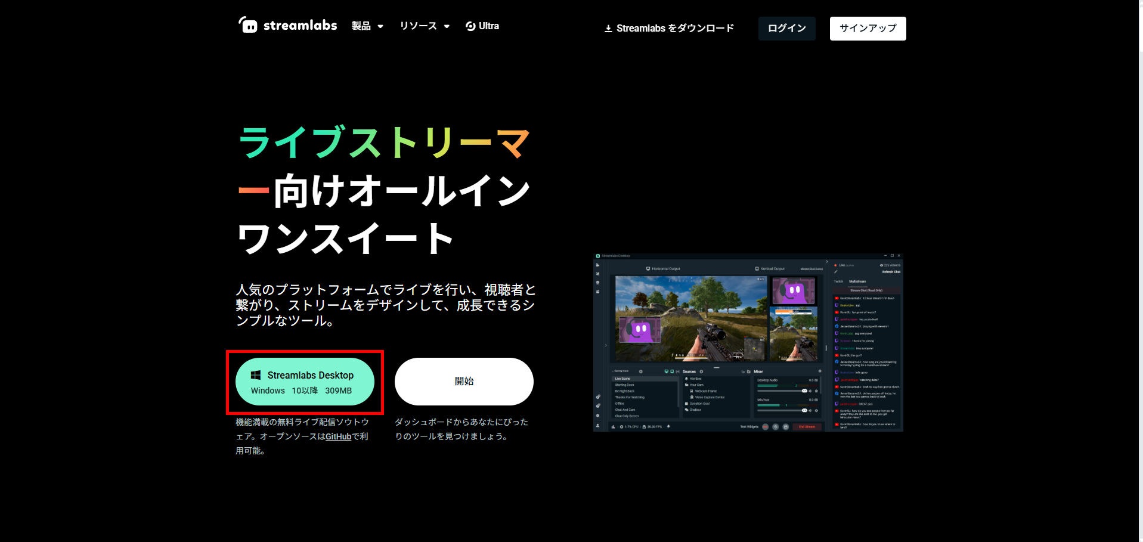Click the サインアップ button
Screen dimensions: 1143x542
click(868, 28)
